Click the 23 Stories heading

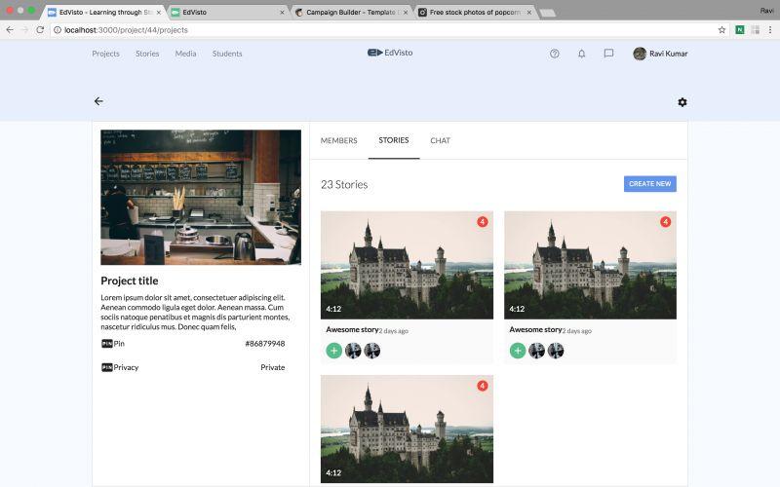(x=344, y=184)
